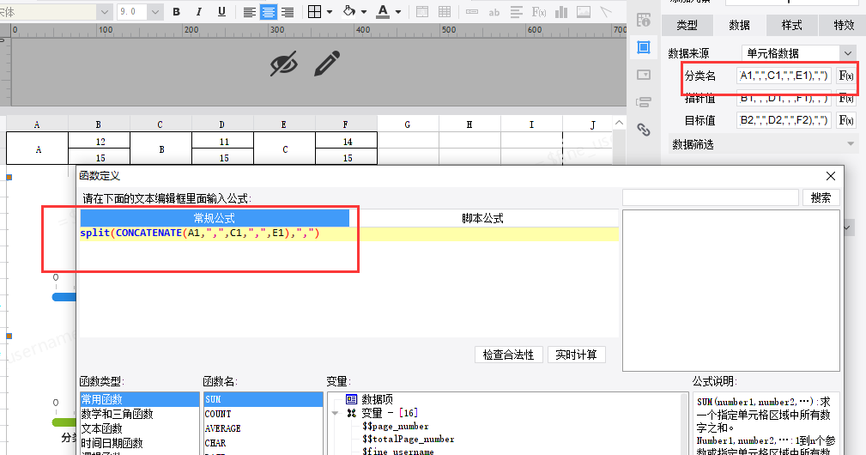Switch to 类型 tab
The image size is (866, 455).
point(687,25)
